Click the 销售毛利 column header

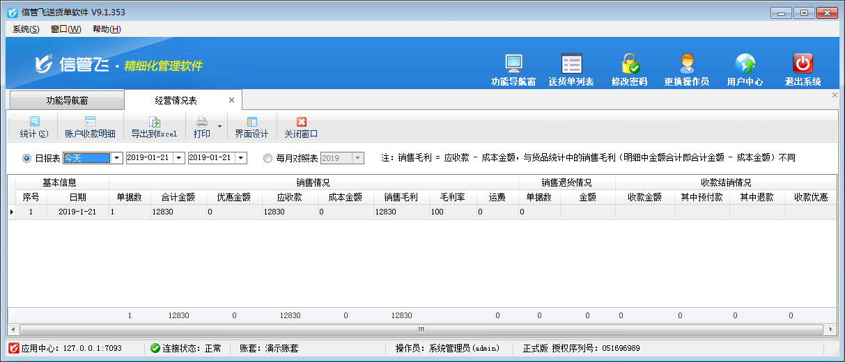[401, 197]
